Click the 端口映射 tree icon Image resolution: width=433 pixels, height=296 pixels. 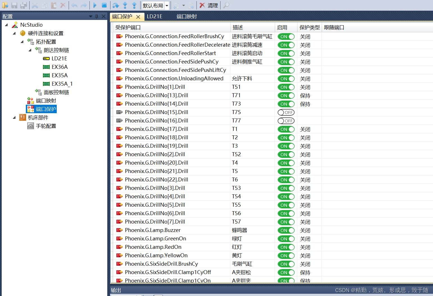point(31,101)
